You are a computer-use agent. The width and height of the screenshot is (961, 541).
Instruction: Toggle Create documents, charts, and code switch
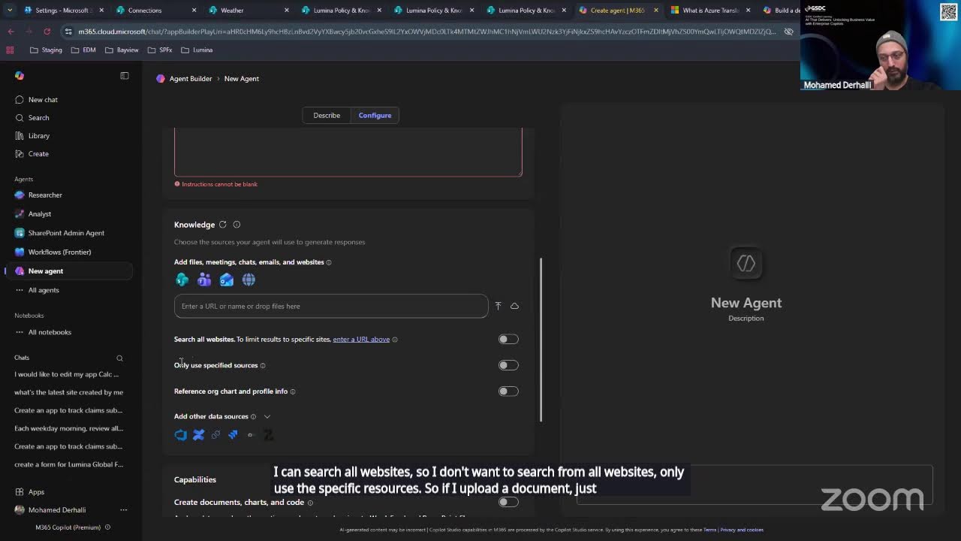tap(508, 502)
